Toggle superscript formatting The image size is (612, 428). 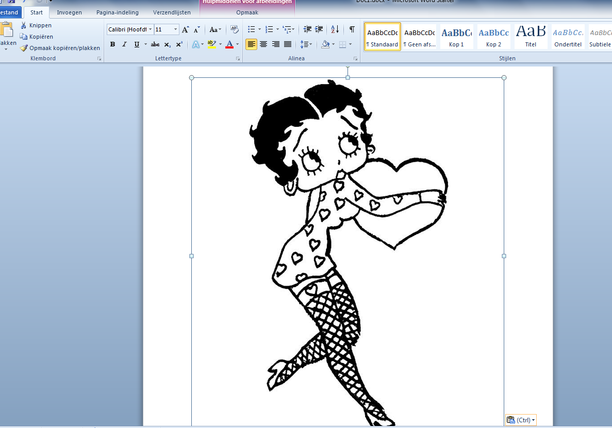[x=179, y=44]
